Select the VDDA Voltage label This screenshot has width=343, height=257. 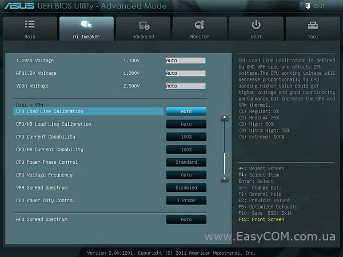(x=32, y=86)
